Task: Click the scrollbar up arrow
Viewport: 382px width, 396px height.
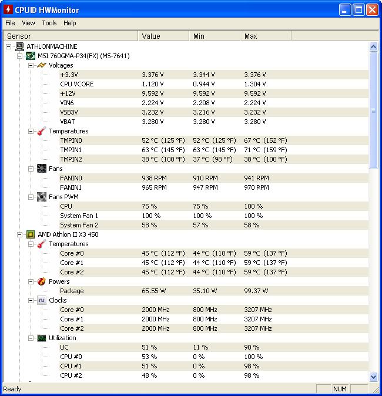Action: pos(373,47)
